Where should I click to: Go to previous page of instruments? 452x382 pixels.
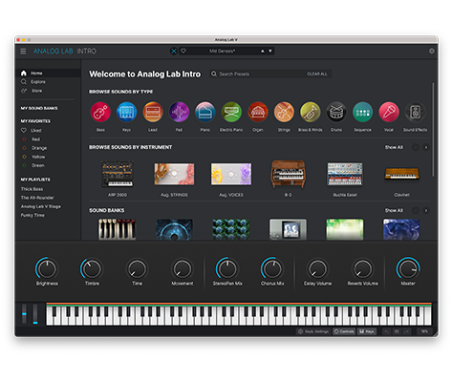(416, 147)
